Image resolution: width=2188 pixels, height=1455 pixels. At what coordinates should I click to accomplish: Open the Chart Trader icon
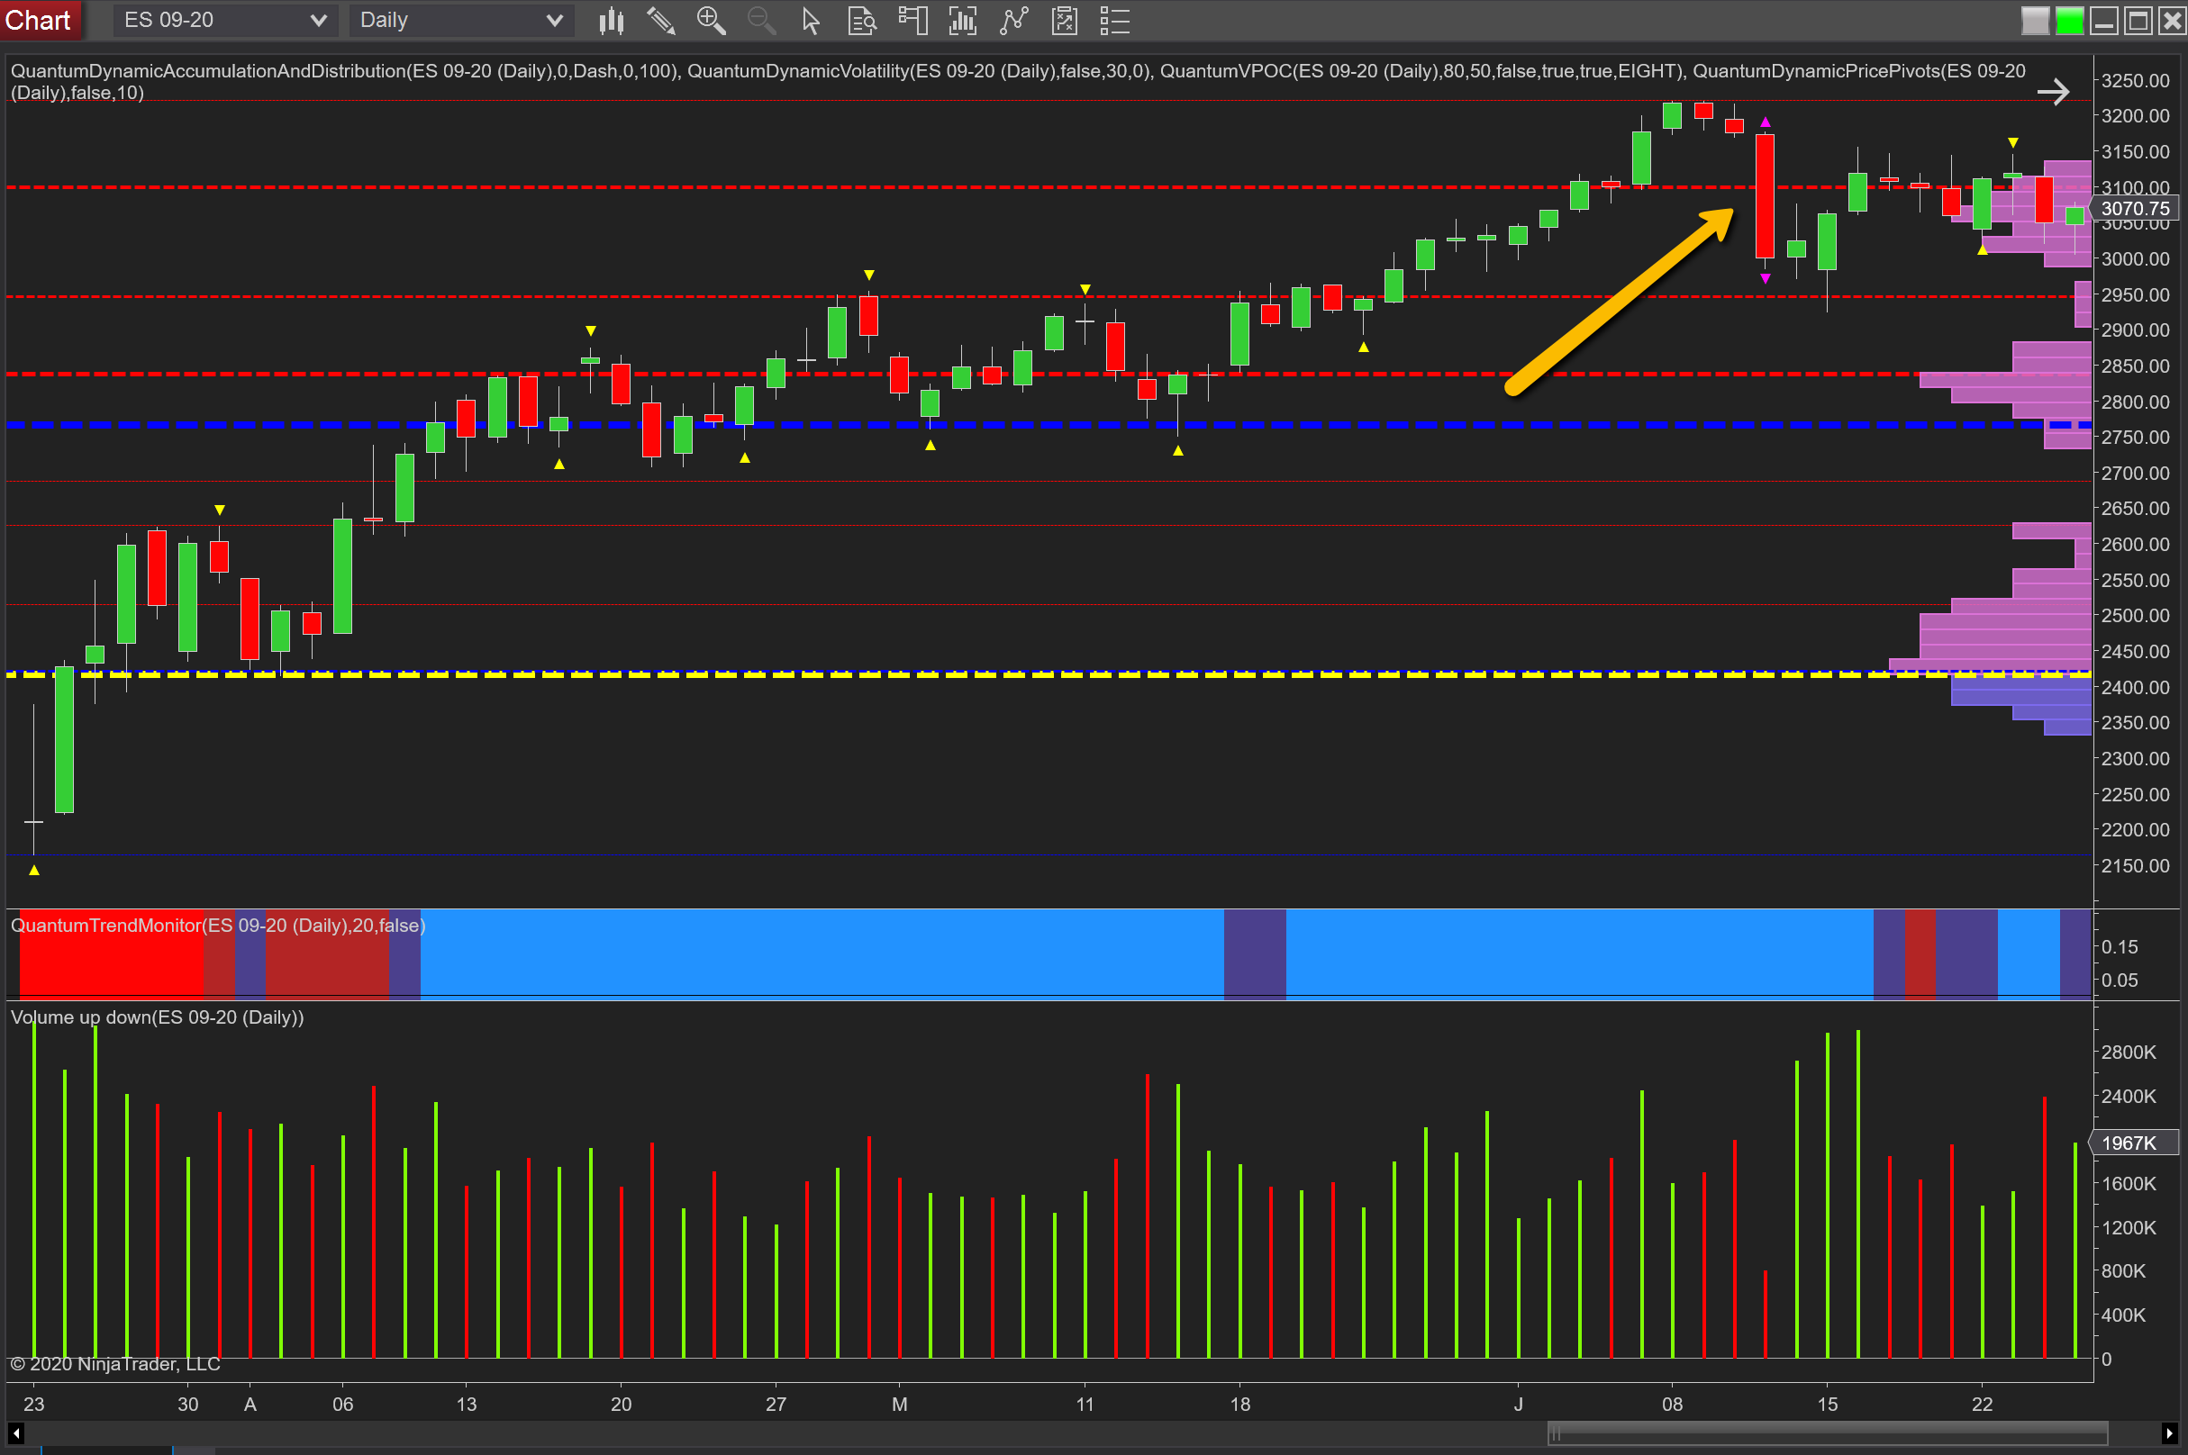912,21
